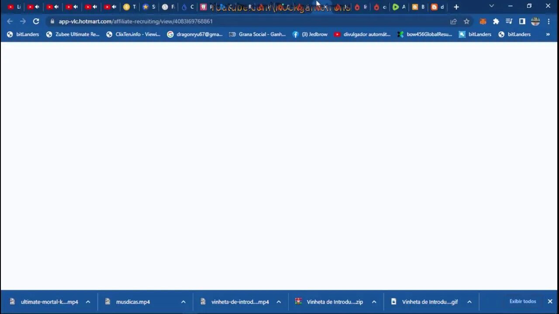Screen dimensions: 559x314
Task: Open (3) Jedbrow Facebook bookmark
Action: (x=310, y=34)
